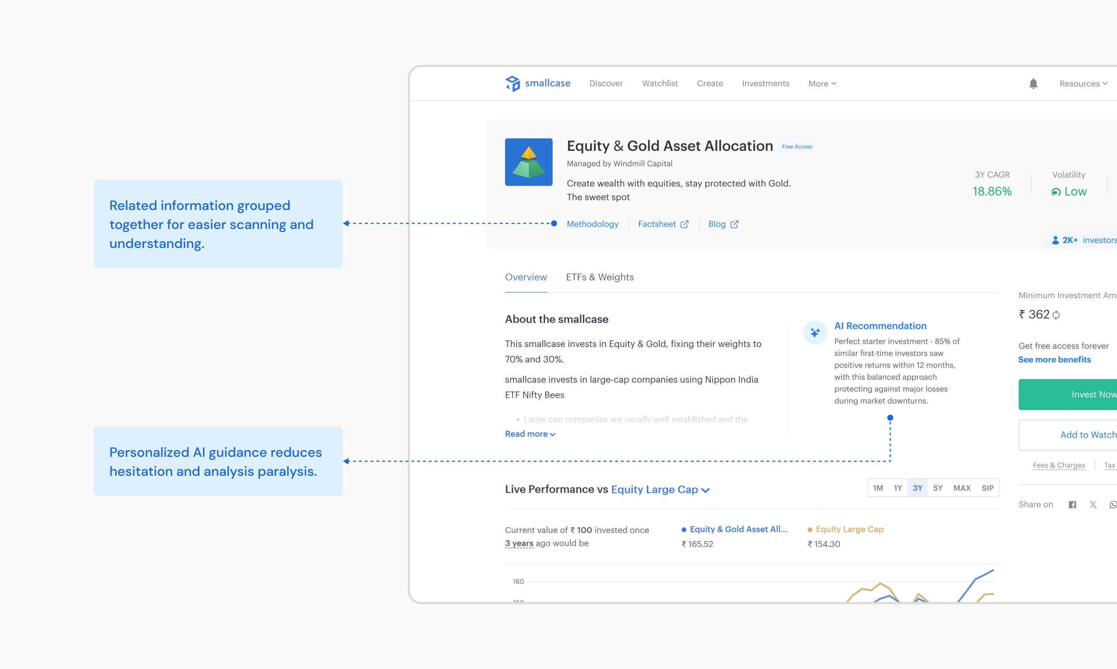The width and height of the screenshot is (1117, 669).
Task: Select the MAX performance period
Action: click(962, 488)
